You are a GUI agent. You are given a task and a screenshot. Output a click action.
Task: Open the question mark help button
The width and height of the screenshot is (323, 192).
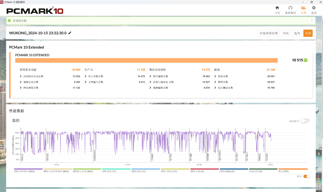point(312,21)
